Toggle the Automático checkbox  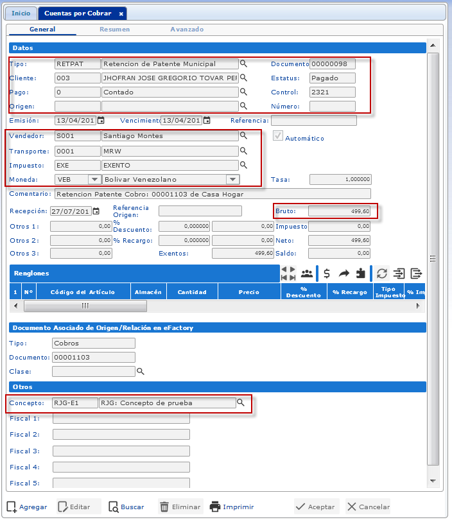pyautogui.click(x=278, y=136)
